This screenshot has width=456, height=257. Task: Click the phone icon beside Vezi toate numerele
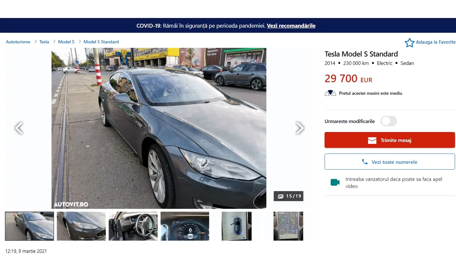(365, 162)
